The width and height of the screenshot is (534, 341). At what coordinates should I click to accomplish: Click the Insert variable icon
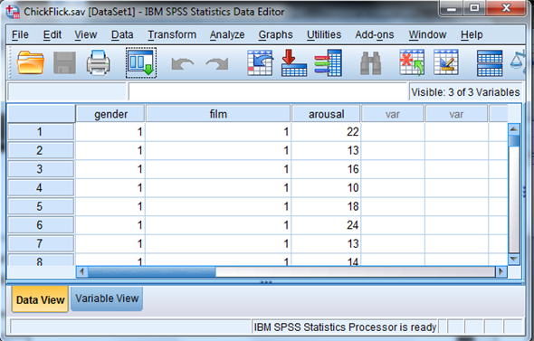(446, 62)
